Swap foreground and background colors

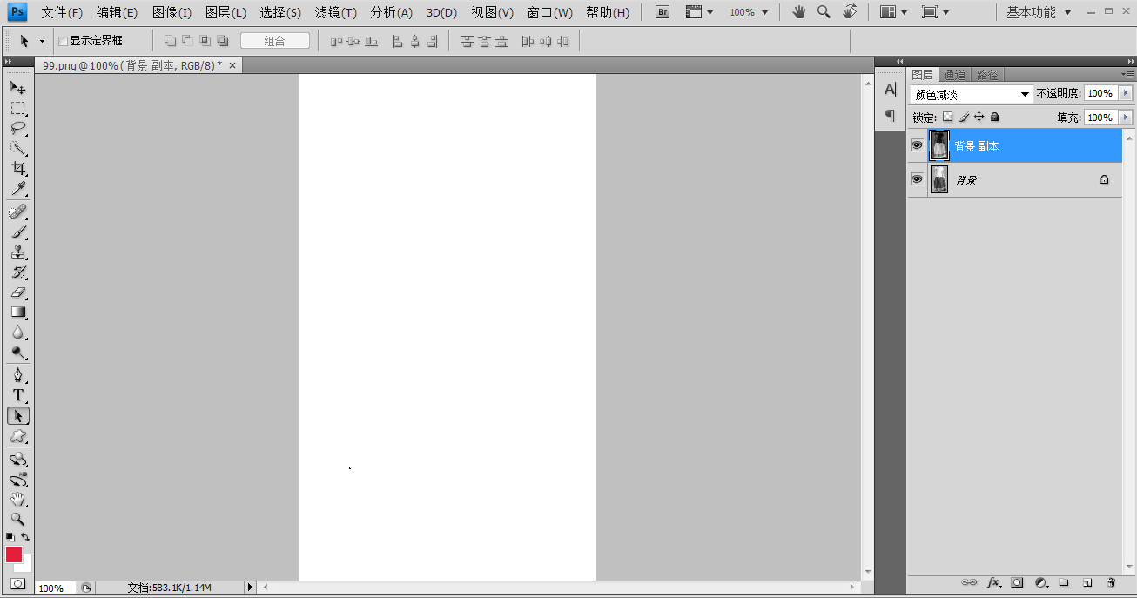pyautogui.click(x=25, y=537)
